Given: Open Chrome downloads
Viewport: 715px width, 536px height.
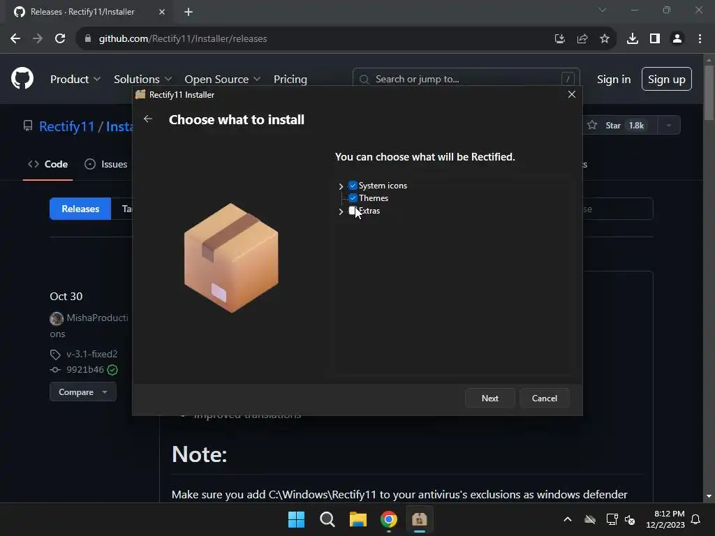Looking at the screenshot, I should 633,39.
